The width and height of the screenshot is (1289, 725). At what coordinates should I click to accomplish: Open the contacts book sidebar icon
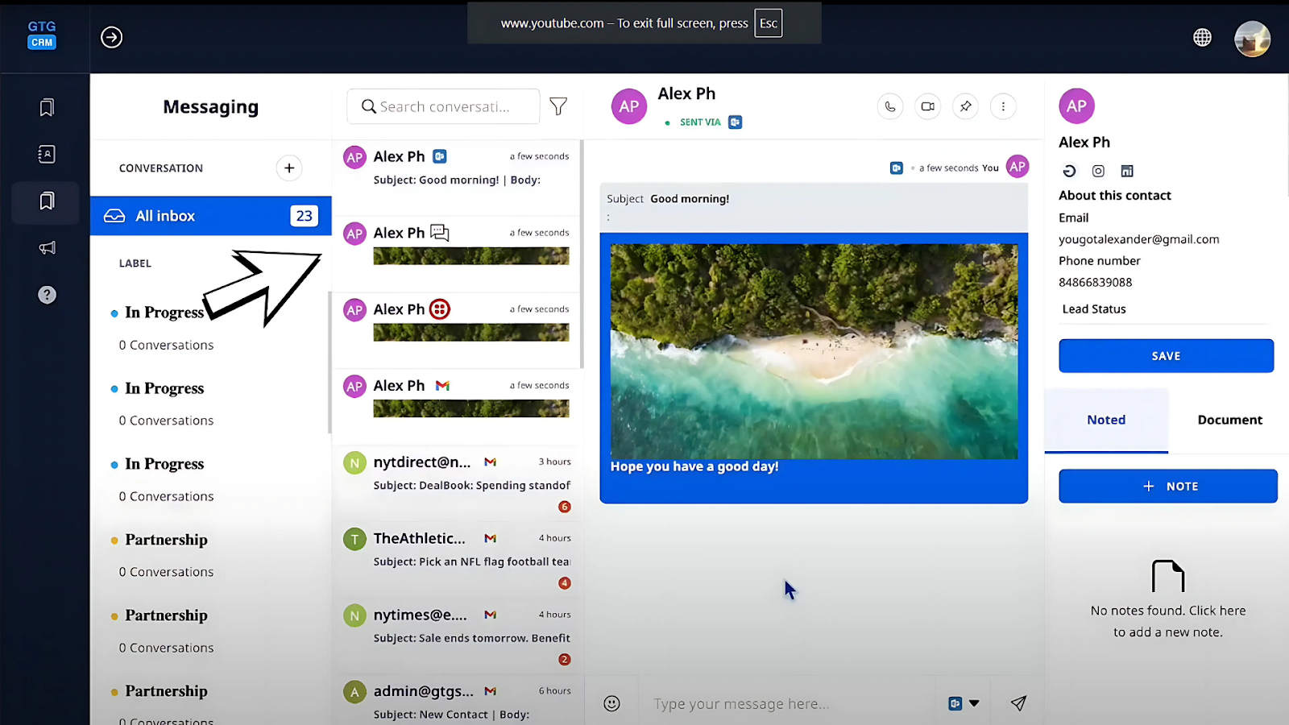tap(47, 154)
